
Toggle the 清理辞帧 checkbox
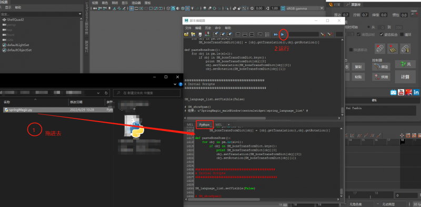tap(358, 35)
